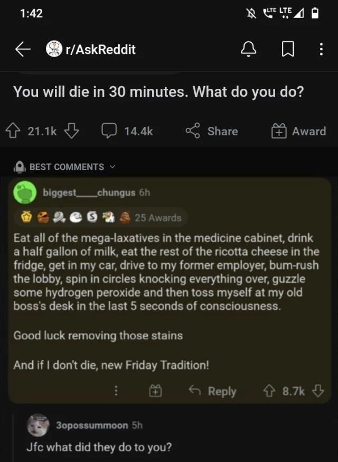
Task: Open the comments section icon
Action: [109, 131]
